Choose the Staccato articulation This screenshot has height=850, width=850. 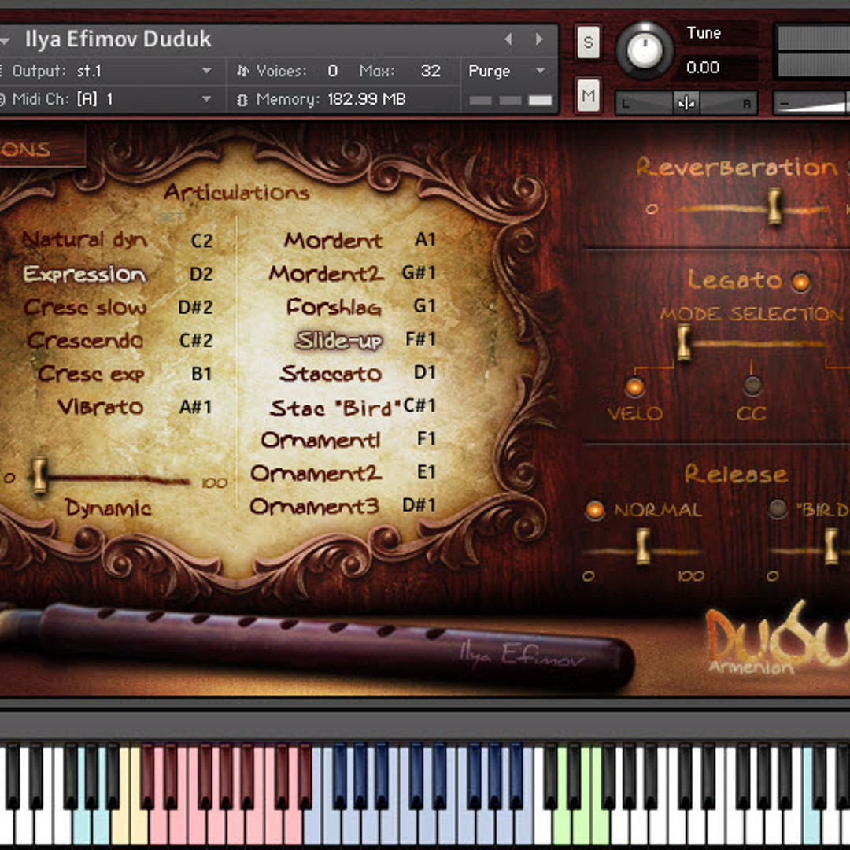pos(331,374)
